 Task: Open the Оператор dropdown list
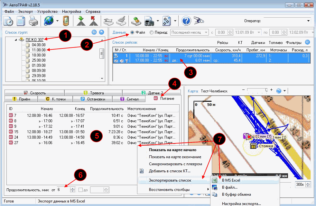click(308, 21)
